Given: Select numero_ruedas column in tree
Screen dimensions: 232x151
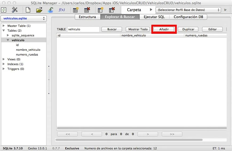Looking at the screenshot, I should [27, 54].
